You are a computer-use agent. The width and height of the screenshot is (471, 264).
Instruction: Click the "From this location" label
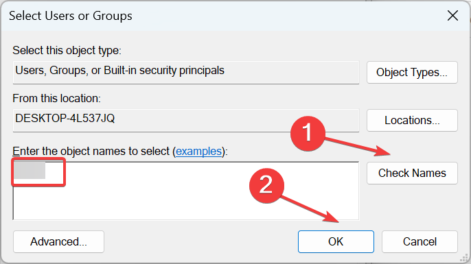(x=56, y=99)
